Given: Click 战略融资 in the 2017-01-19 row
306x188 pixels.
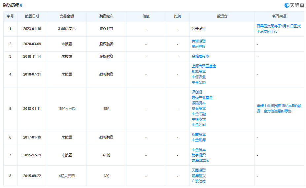Looking at the screenshot, I should pos(106,137).
